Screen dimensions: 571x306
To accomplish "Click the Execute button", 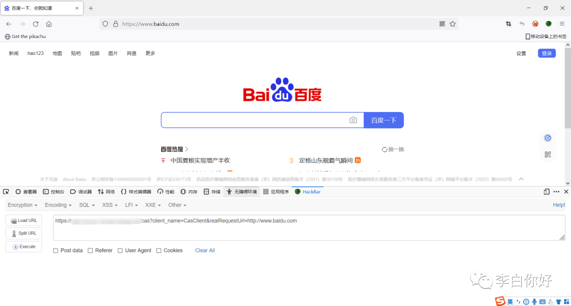I will pyautogui.click(x=24, y=247).
